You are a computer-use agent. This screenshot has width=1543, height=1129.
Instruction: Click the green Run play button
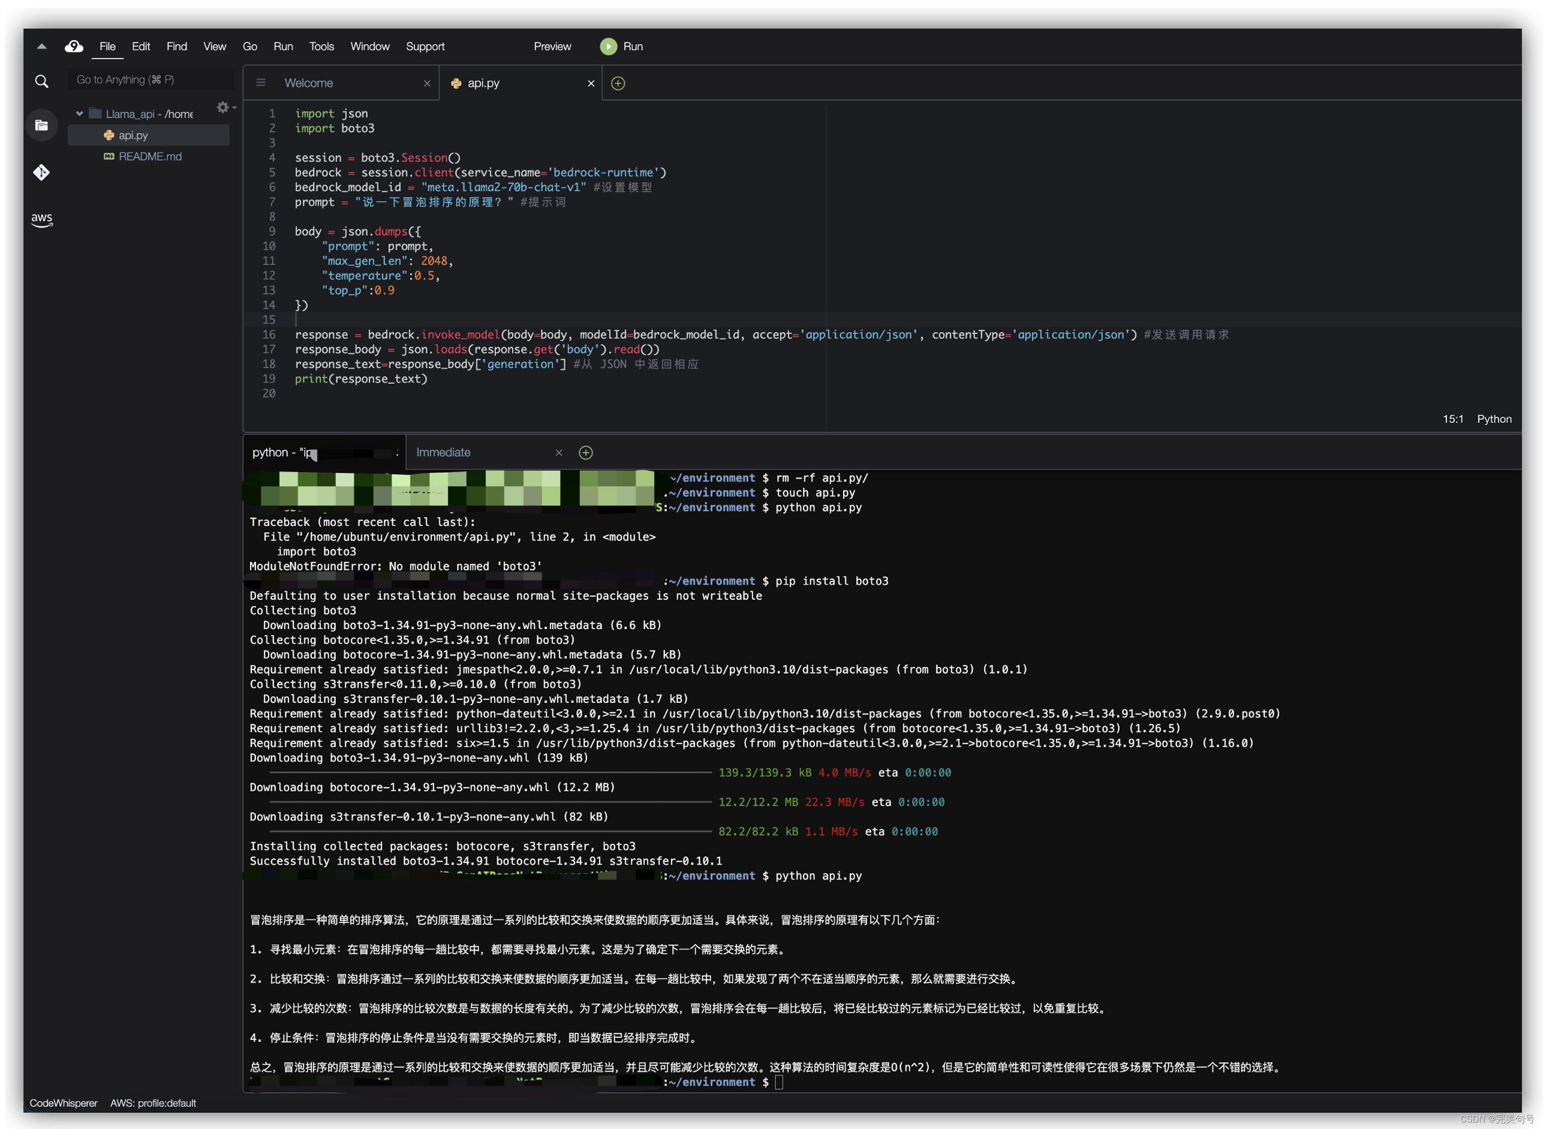click(x=608, y=47)
